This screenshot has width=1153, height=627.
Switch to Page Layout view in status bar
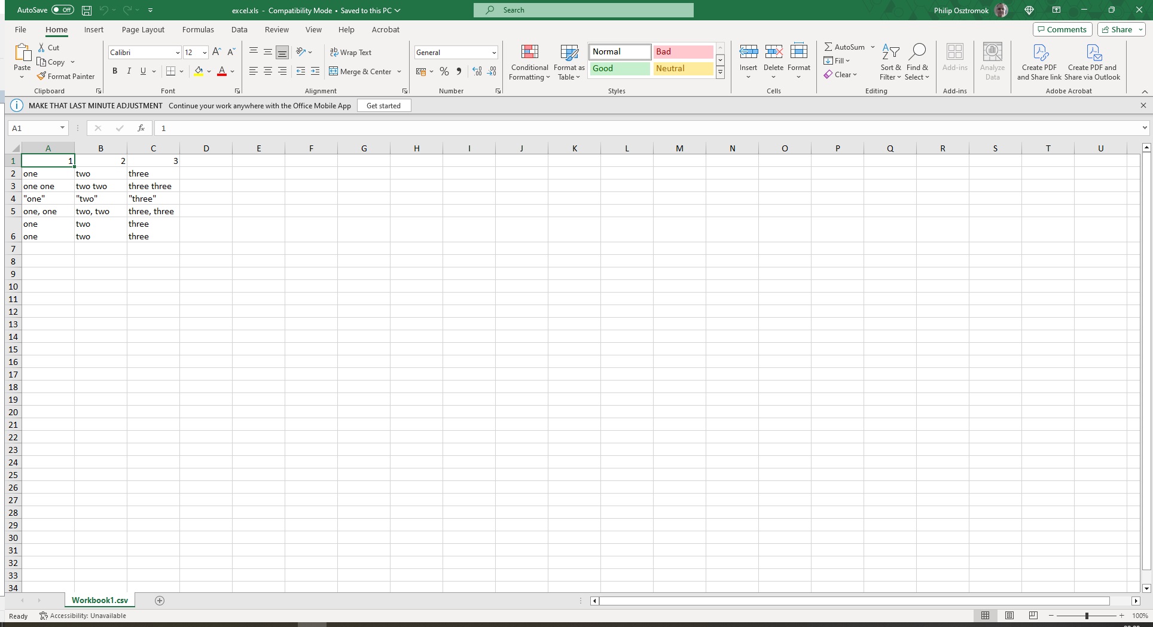(x=1009, y=616)
